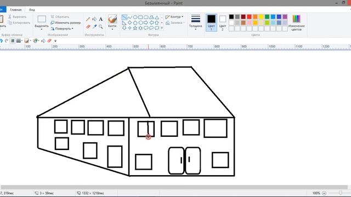Switch to the Главная tab

tap(16, 10)
